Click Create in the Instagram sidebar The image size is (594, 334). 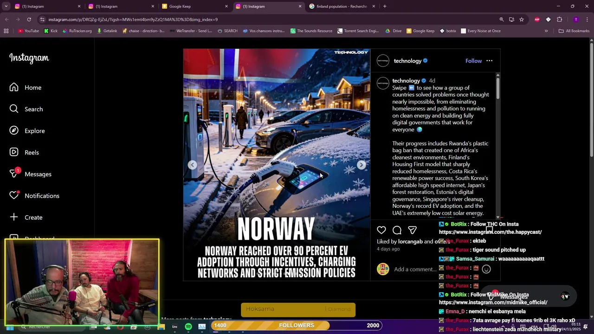[x=26, y=218]
